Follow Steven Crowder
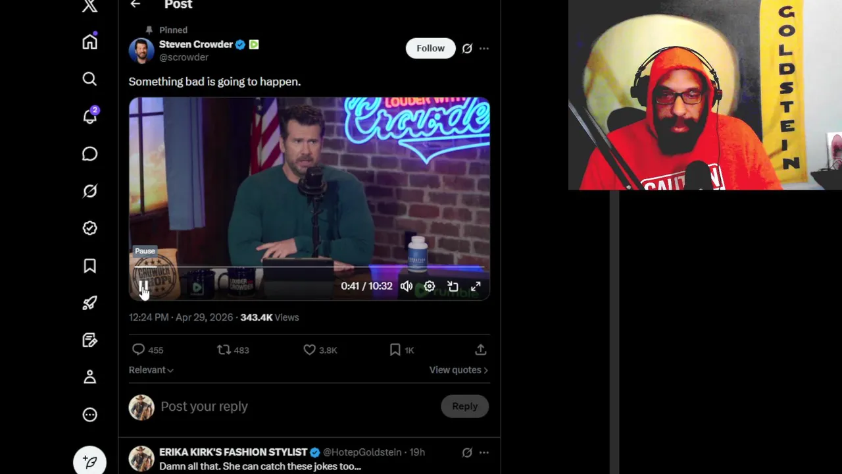This screenshot has width=842, height=474. (x=431, y=48)
